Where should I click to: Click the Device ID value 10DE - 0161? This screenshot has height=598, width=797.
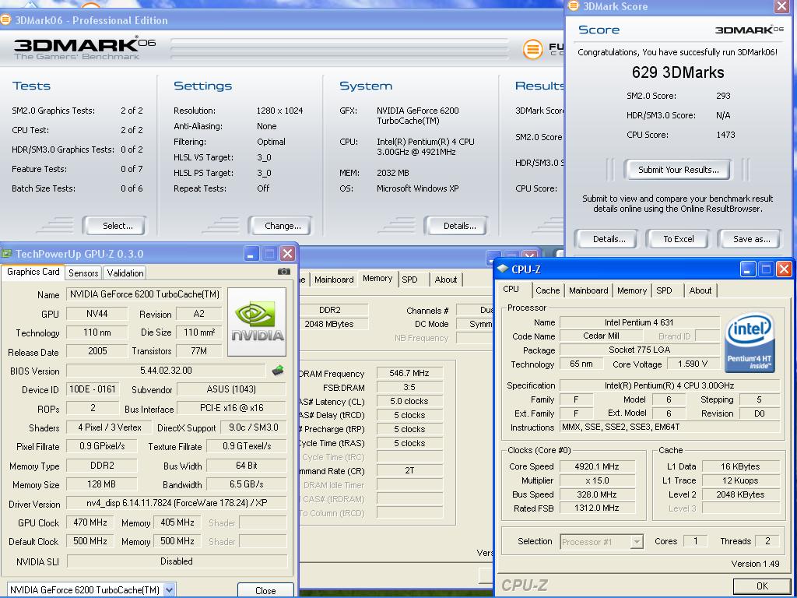[x=93, y=389]
